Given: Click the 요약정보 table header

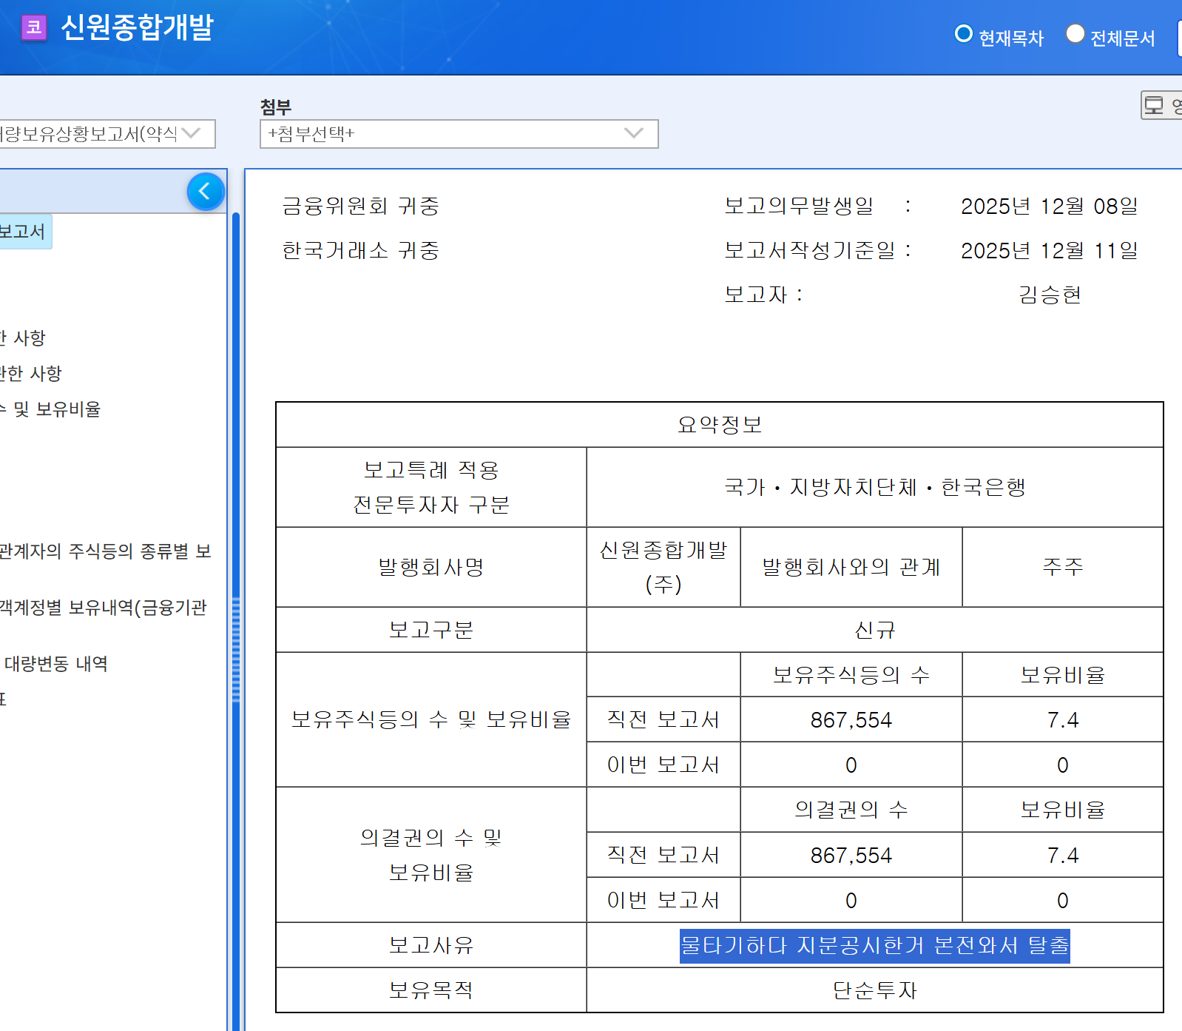Looking at the screenshot, I should click(719, 425).
